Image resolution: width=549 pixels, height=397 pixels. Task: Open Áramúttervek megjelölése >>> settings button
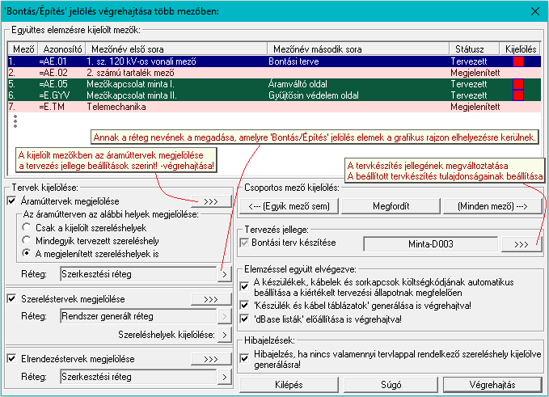point(211,201)
